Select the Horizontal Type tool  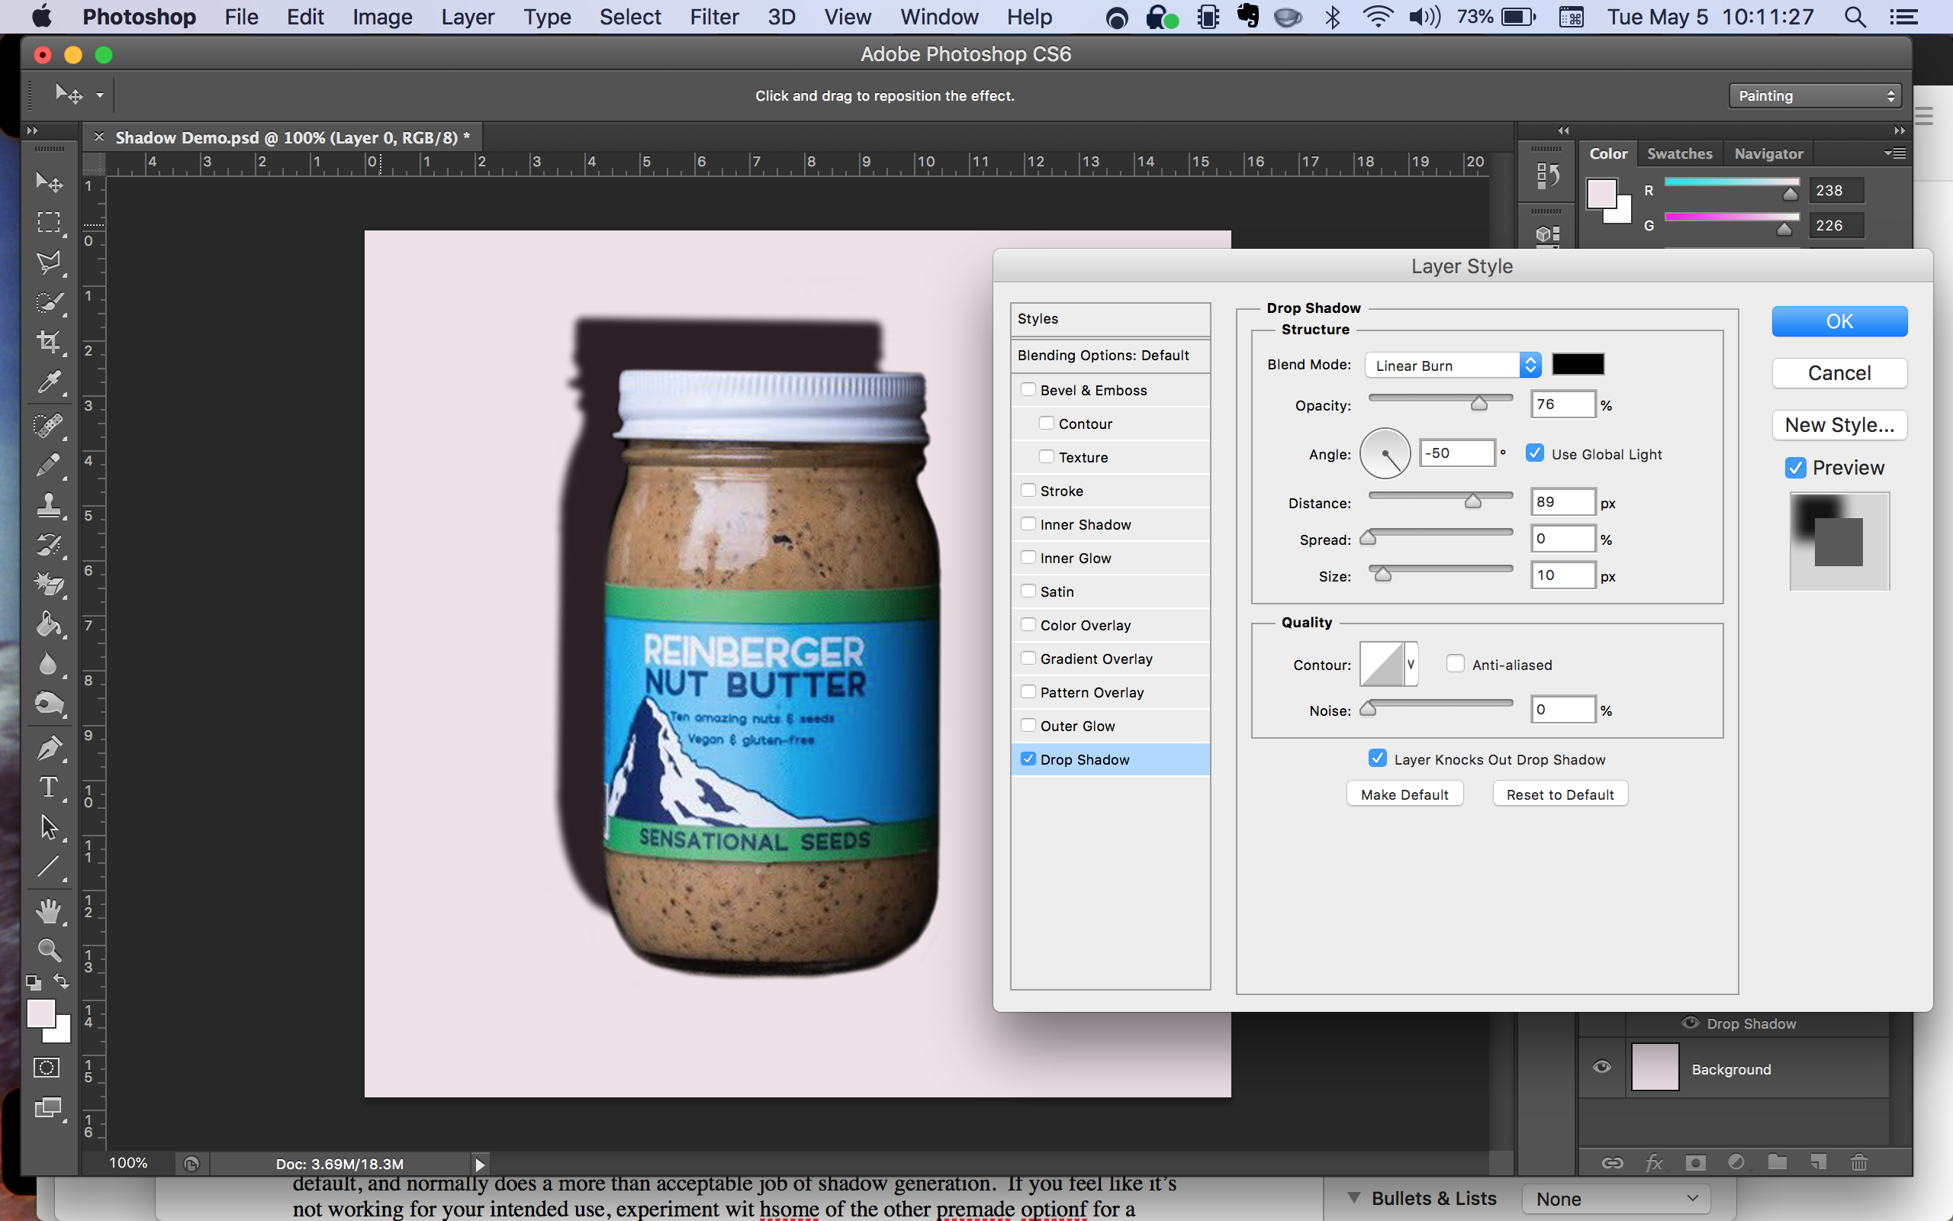pyautogui.click(x=48, y=788)
